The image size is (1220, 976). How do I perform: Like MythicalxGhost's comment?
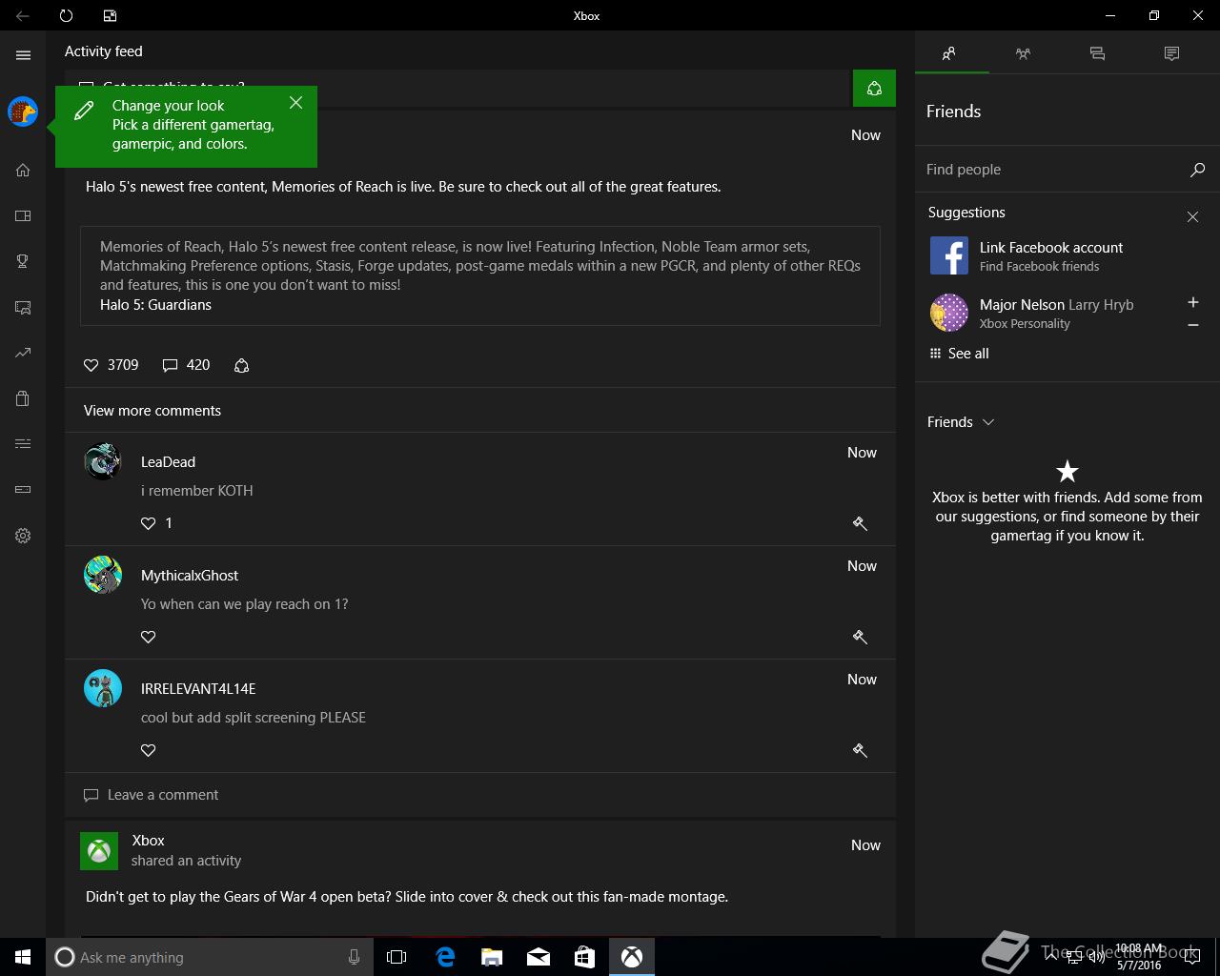pyautogui.click(x=148, y=637)
